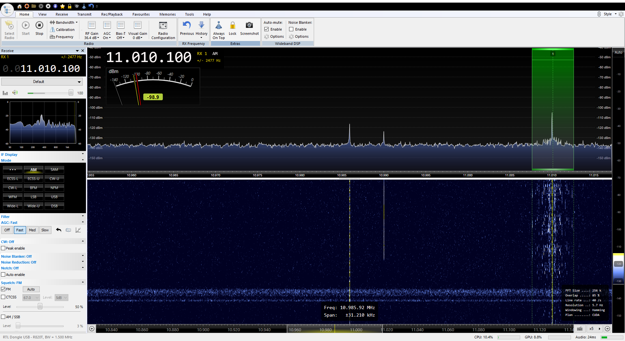The height and width of the screenshot is (341, 625).
Task: Check Notch Auto enable
Action: (3, 275)
